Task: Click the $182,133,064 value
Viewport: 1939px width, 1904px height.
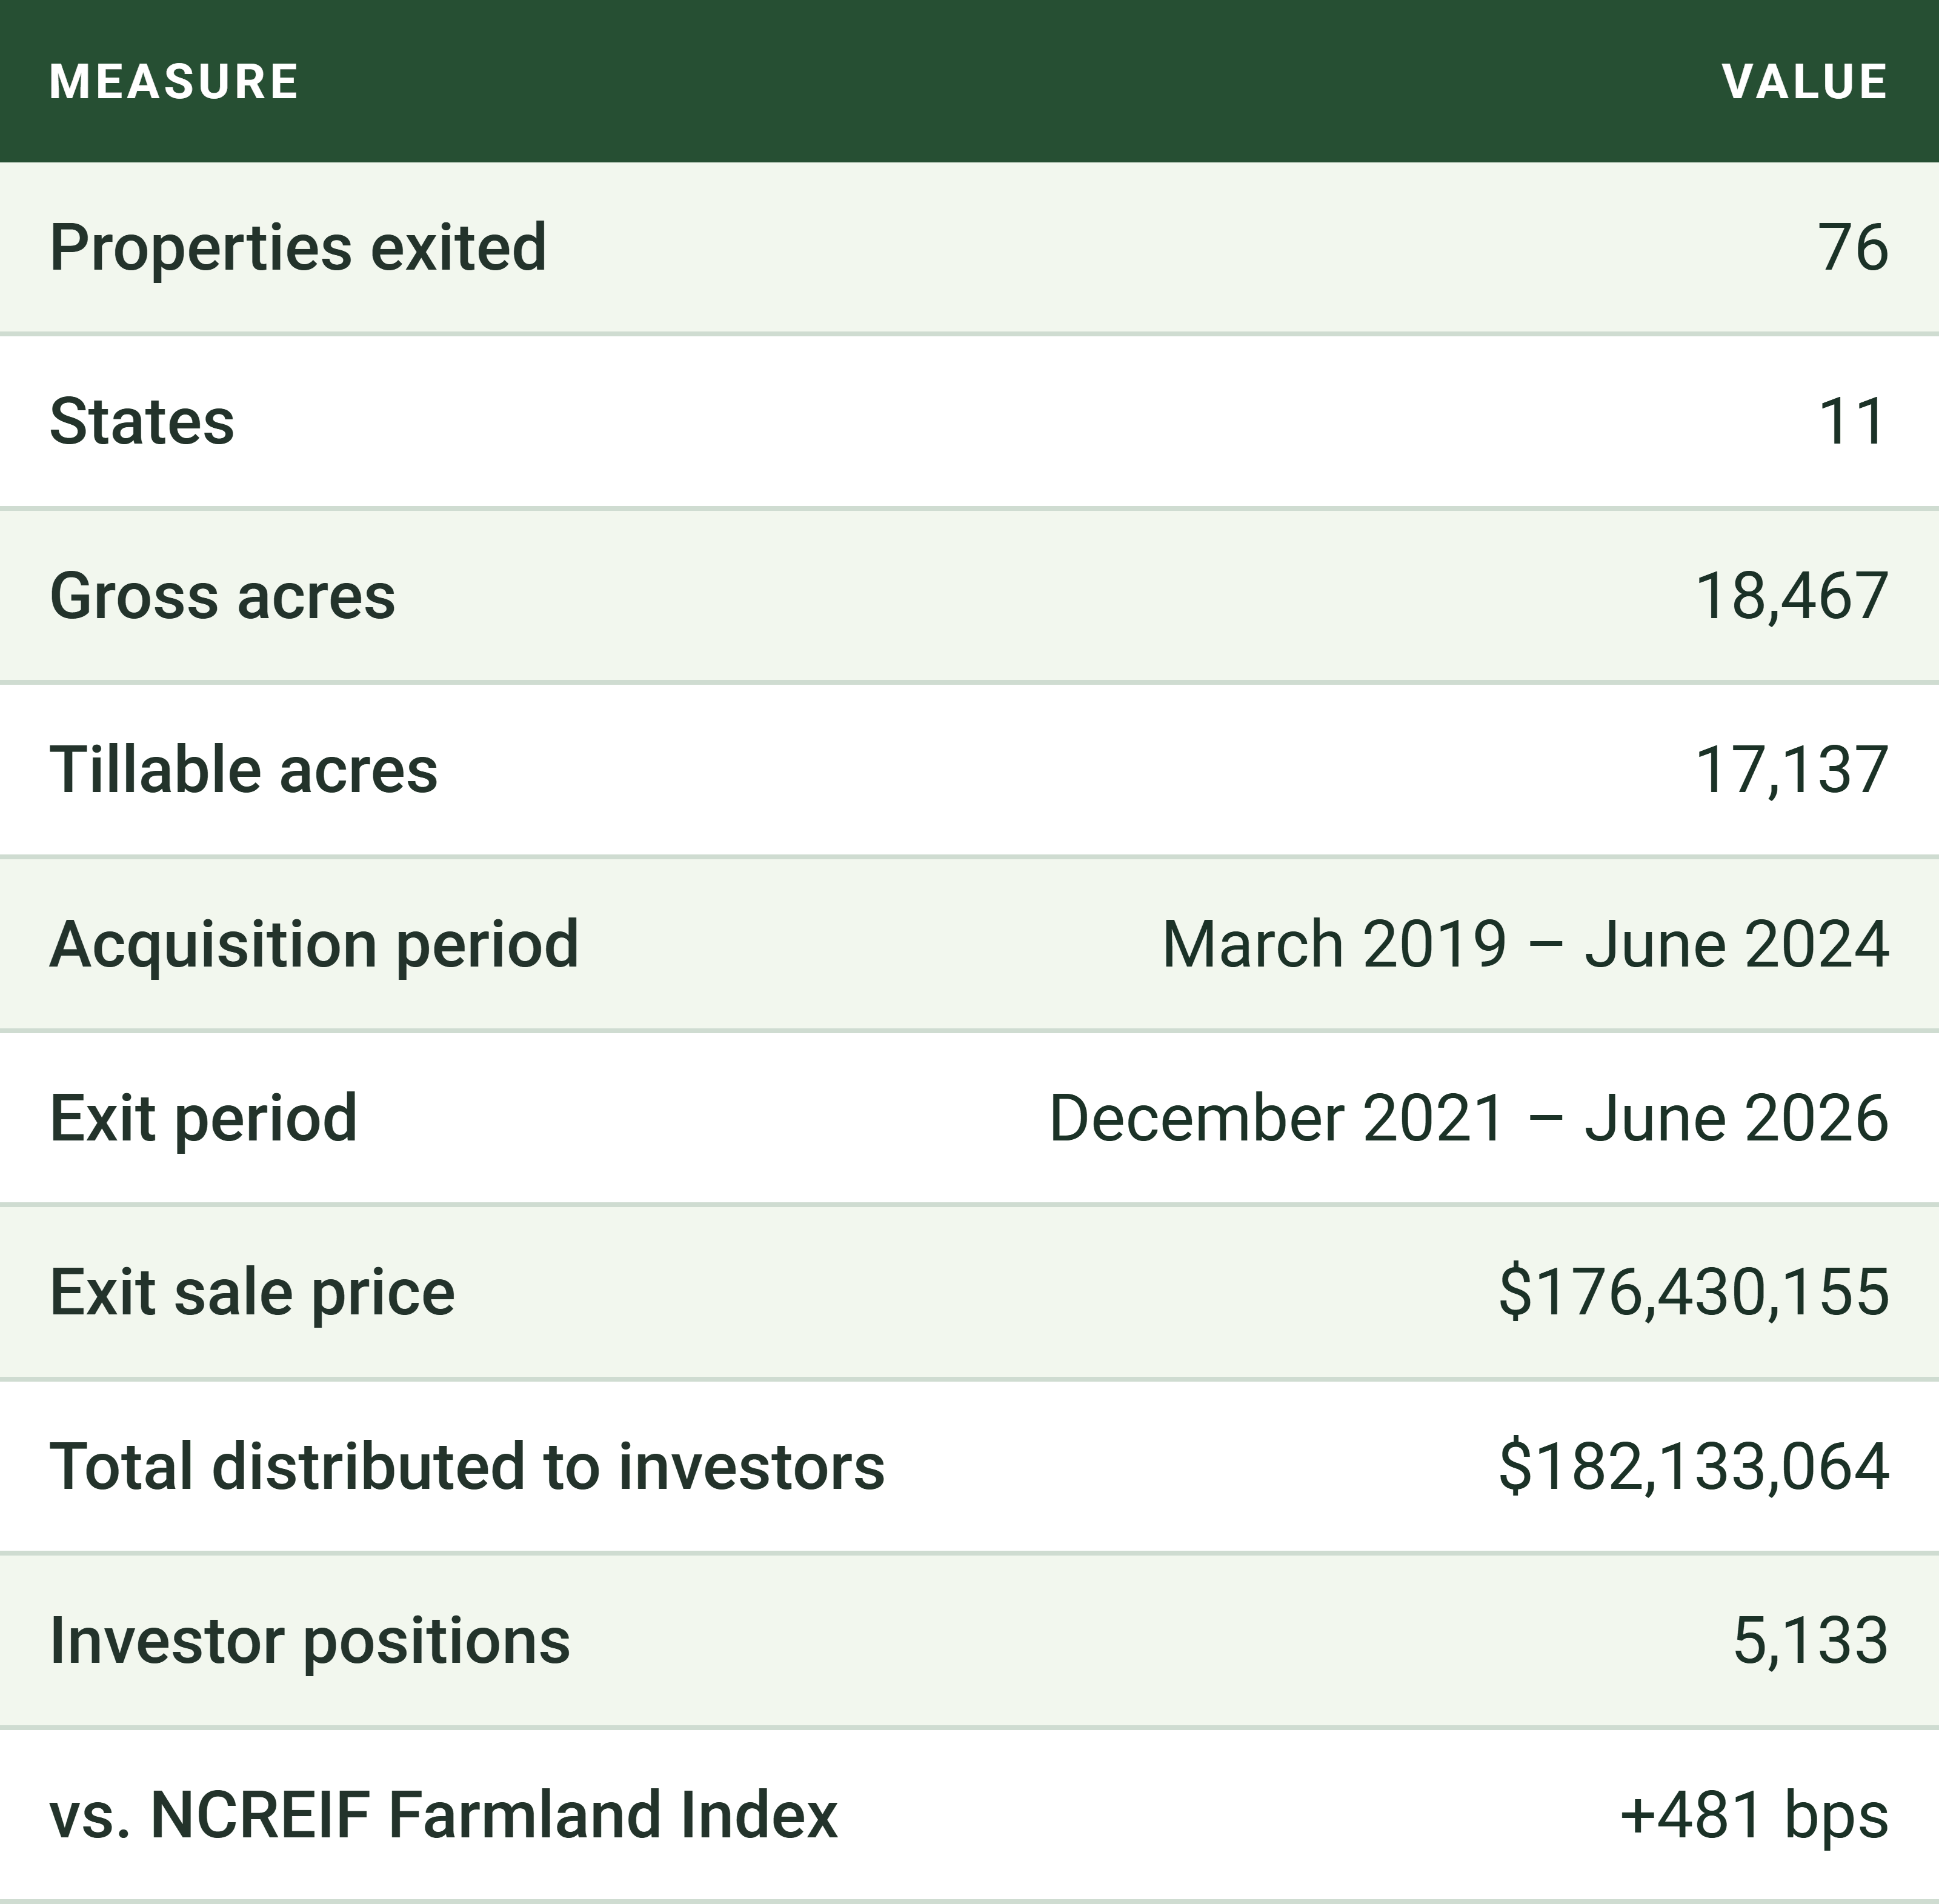Action: (1694, 1467)
